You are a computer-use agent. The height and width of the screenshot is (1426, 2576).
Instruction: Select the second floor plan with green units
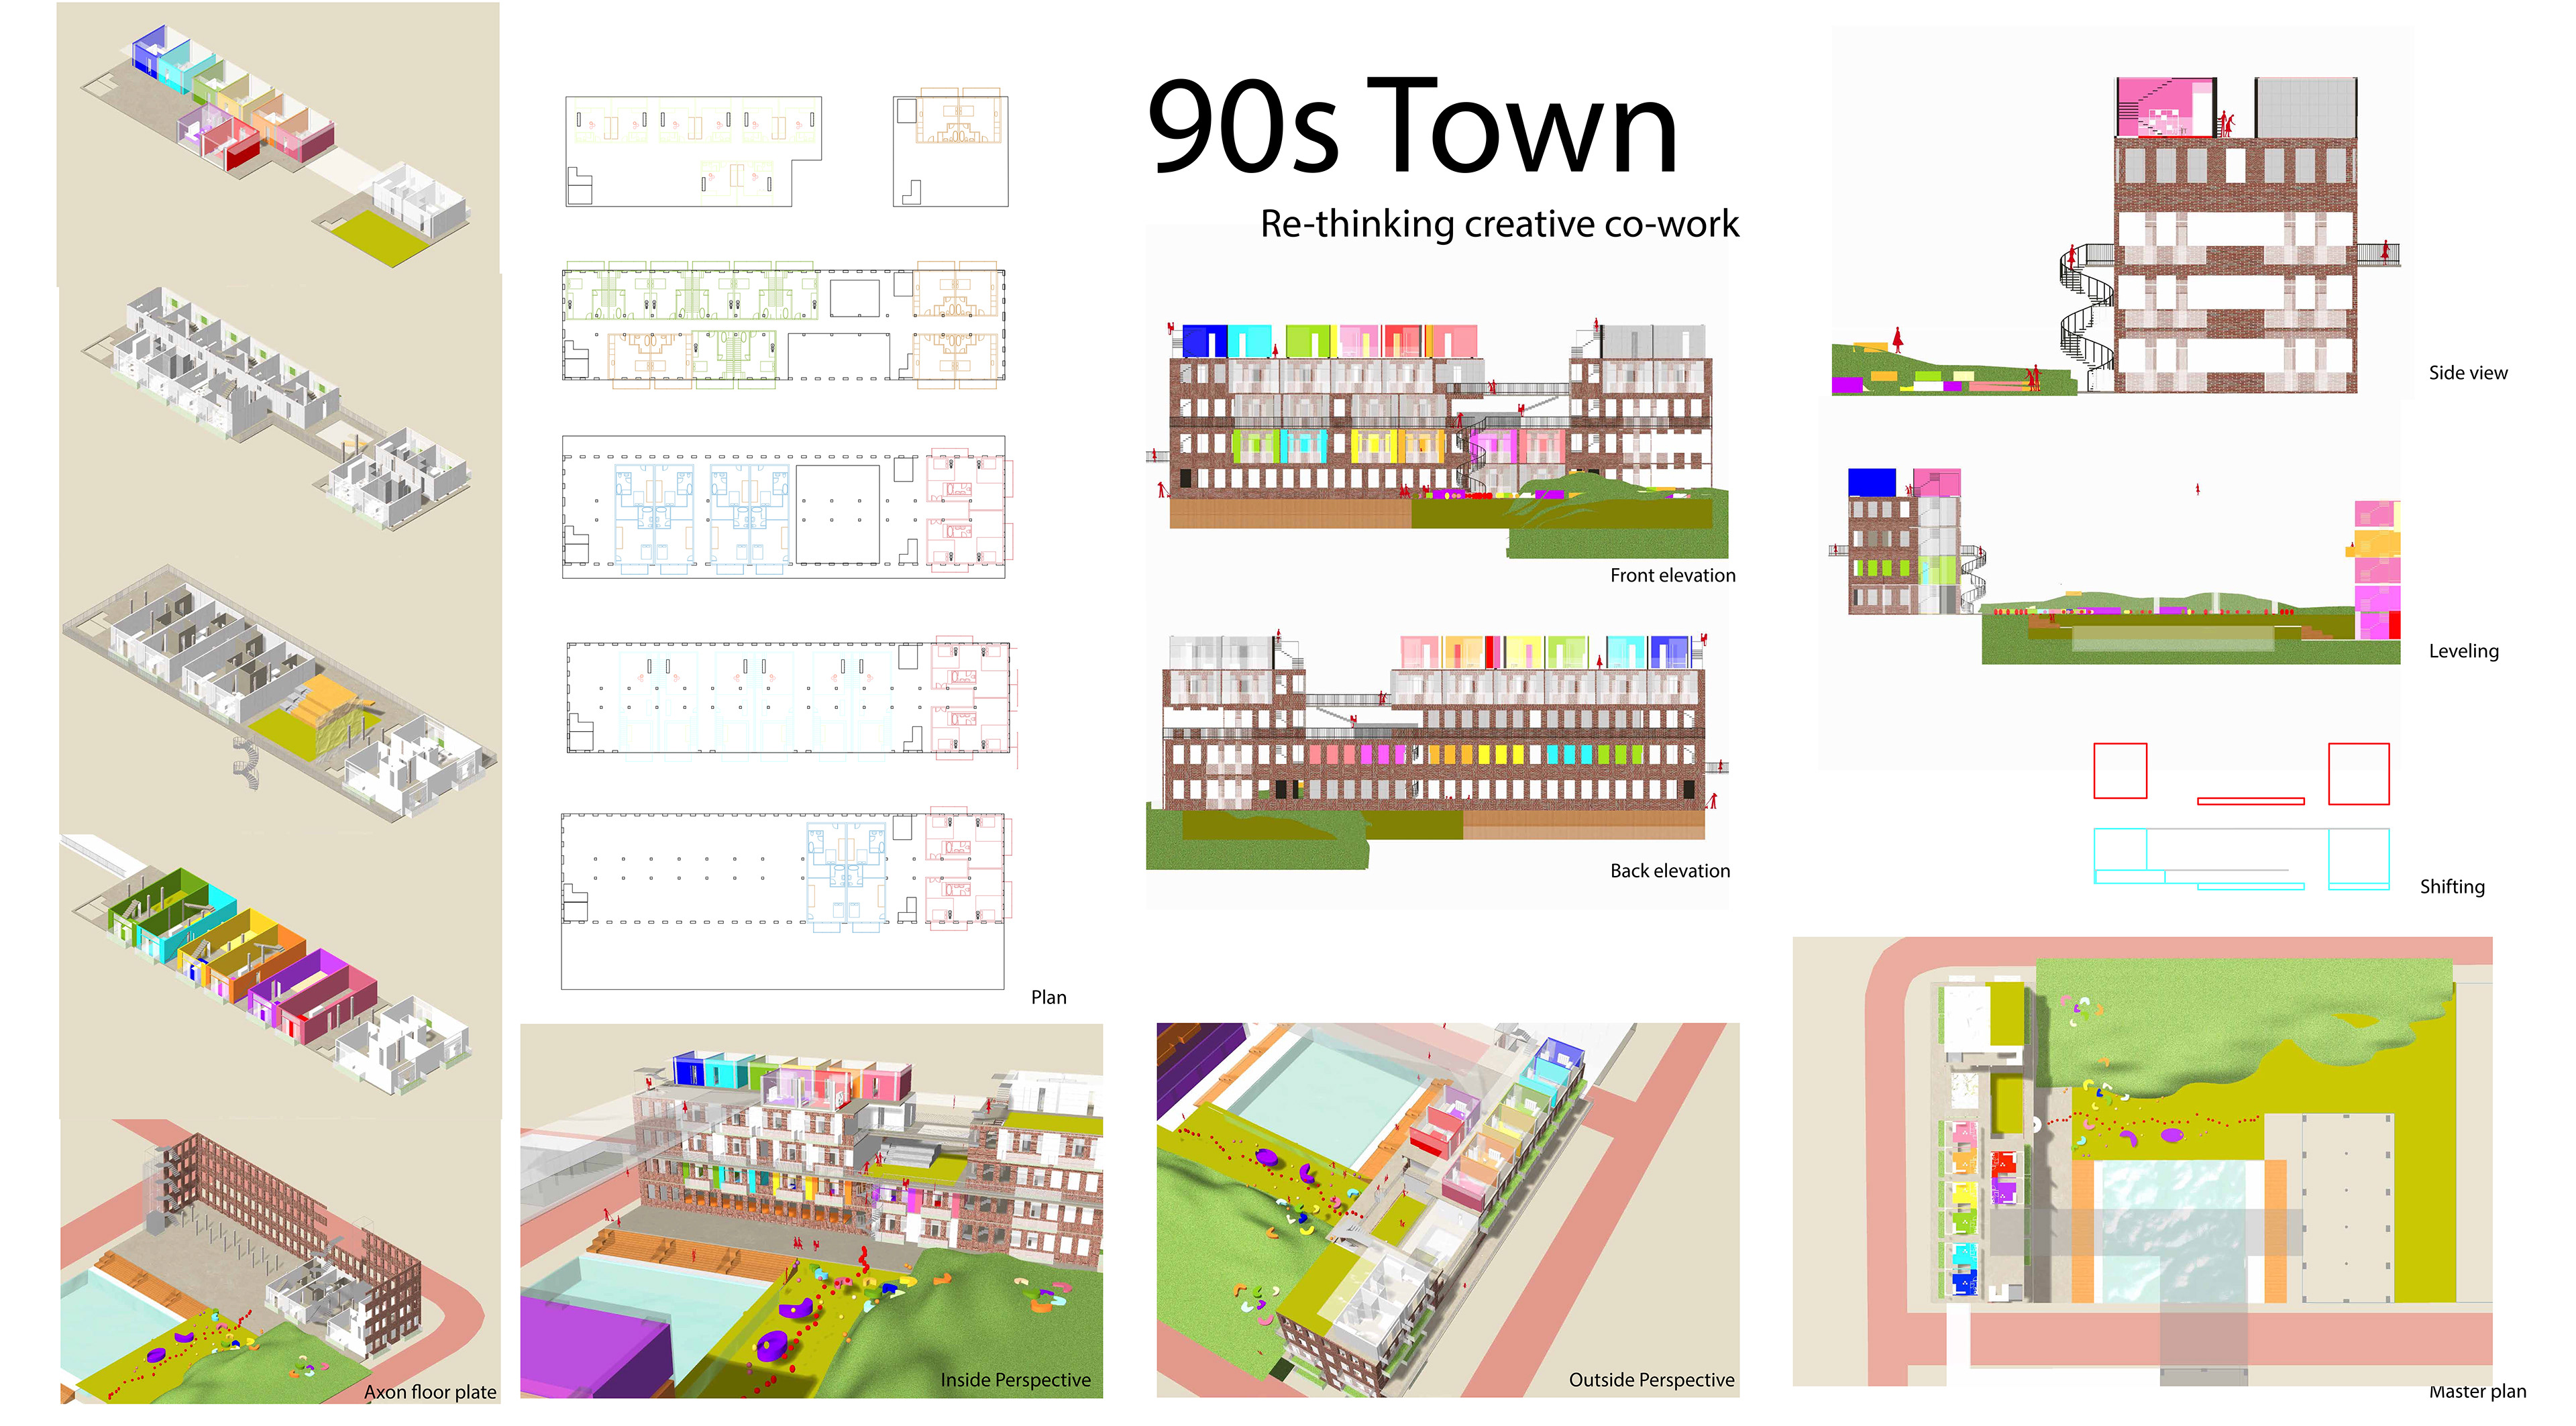(783, 325)
